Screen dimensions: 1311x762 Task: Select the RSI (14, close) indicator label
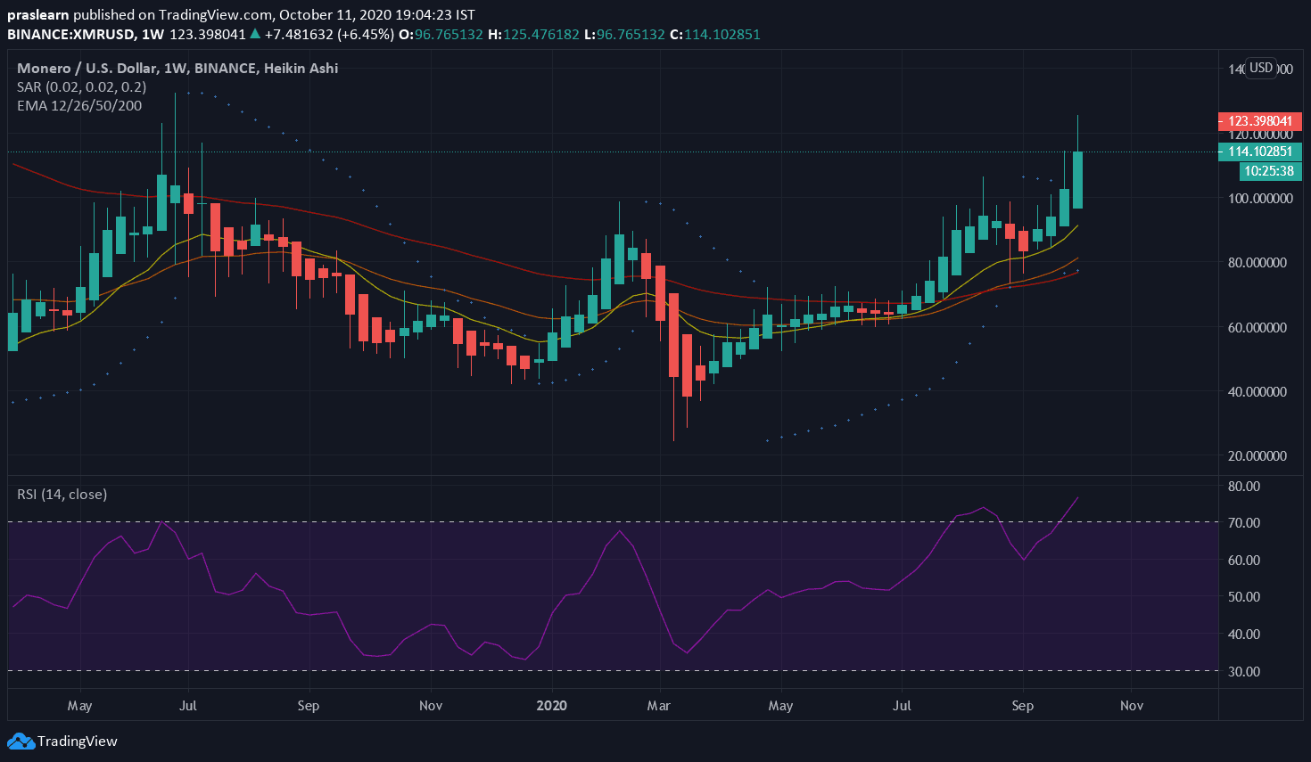pos(62,494)
